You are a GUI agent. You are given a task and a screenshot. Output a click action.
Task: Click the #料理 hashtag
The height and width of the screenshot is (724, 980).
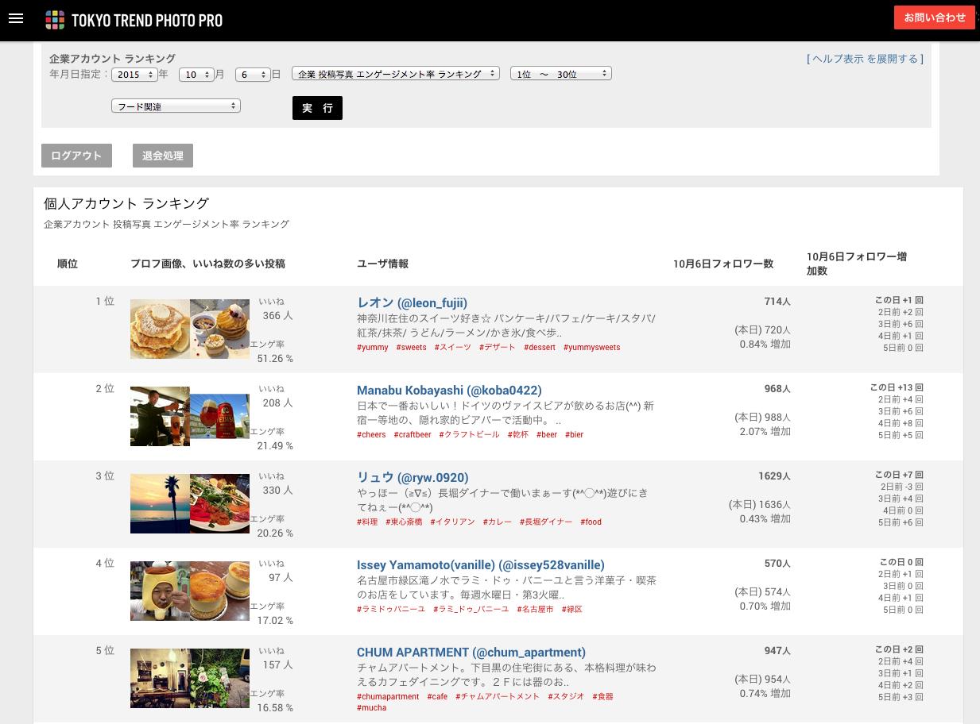click(x=367, y=522)
